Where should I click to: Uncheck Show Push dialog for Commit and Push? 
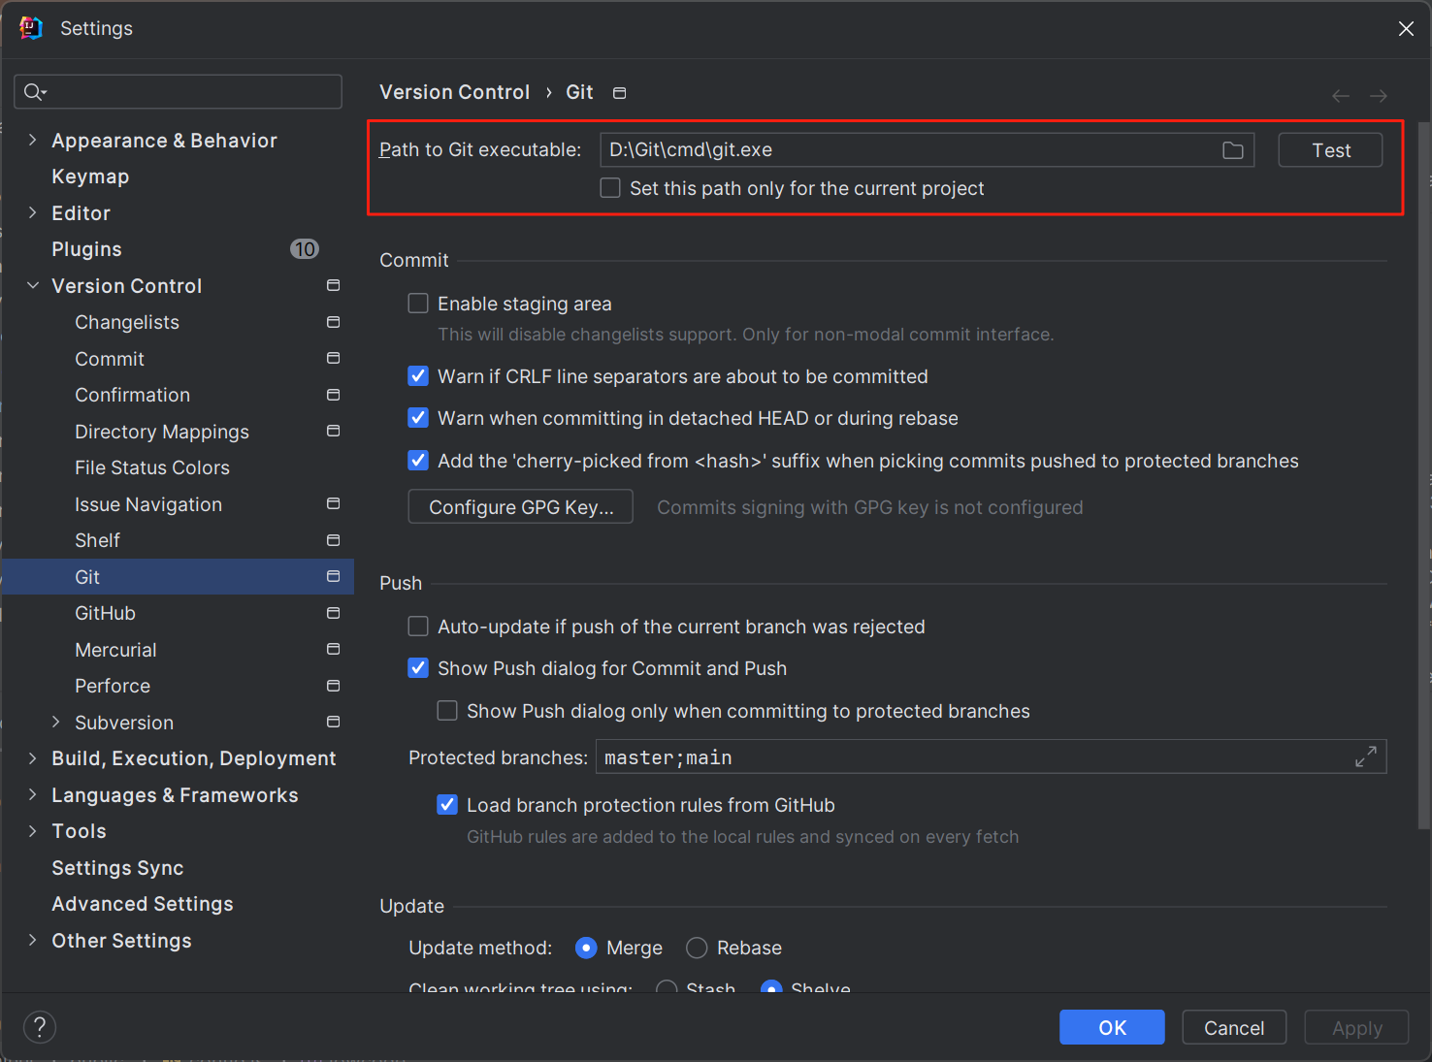coord(418,668)
